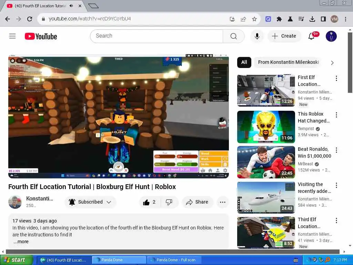Click the share page icon in address bar
353x265 pixels.
point(243,19)
